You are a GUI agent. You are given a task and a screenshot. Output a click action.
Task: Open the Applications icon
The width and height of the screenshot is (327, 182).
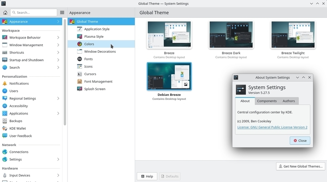click(x=5, y=113)
